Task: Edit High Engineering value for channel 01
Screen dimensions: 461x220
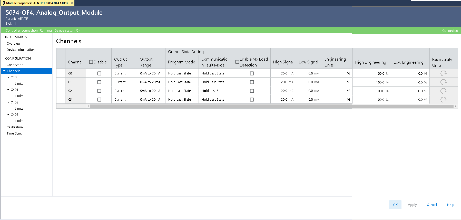Action: point(372,82)
